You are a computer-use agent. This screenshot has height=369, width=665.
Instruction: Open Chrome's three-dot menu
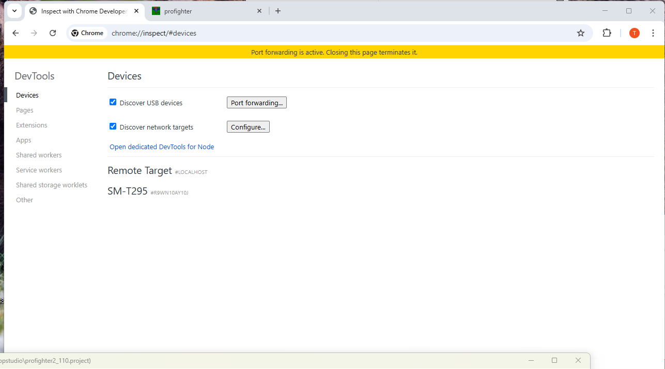(x=653, y=33)
